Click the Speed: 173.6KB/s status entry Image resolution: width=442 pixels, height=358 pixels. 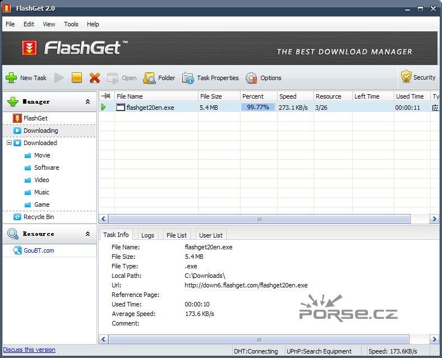pyautogui.click(x=393, y=351)
